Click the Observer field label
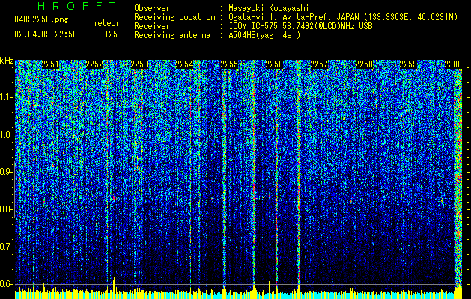The height and width of the screenshot is (299, 471). (x=152, y=8)
